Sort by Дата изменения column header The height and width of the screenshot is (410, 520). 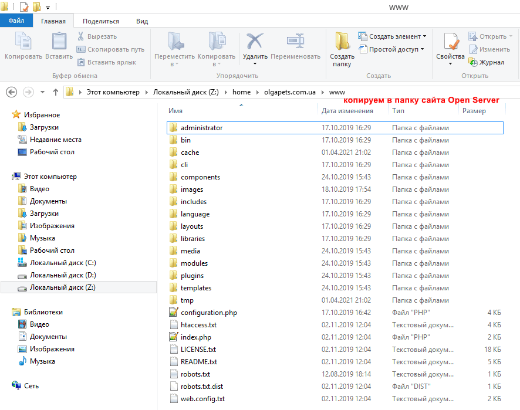click(347, 111)
